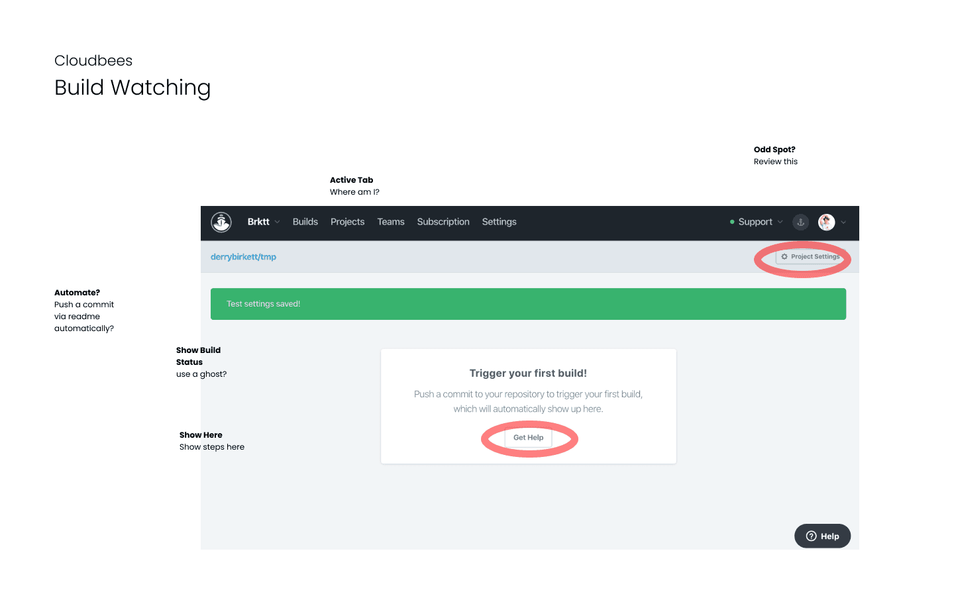Follow the derrybirkett/tmp project link

243,257
